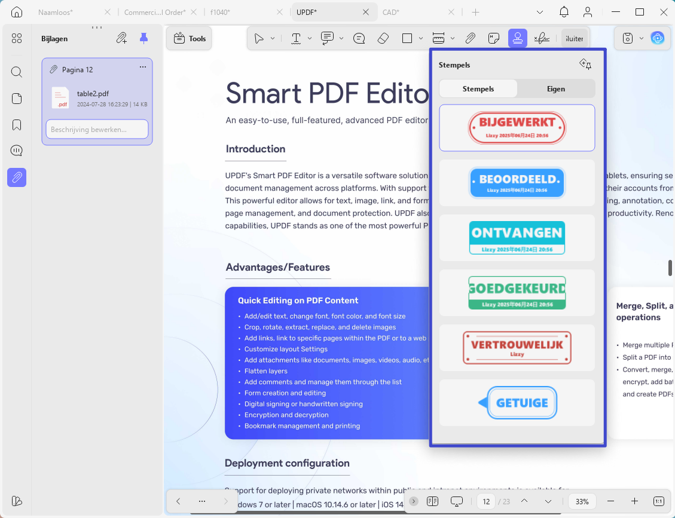Select the signature tool

tap(542, 38)
